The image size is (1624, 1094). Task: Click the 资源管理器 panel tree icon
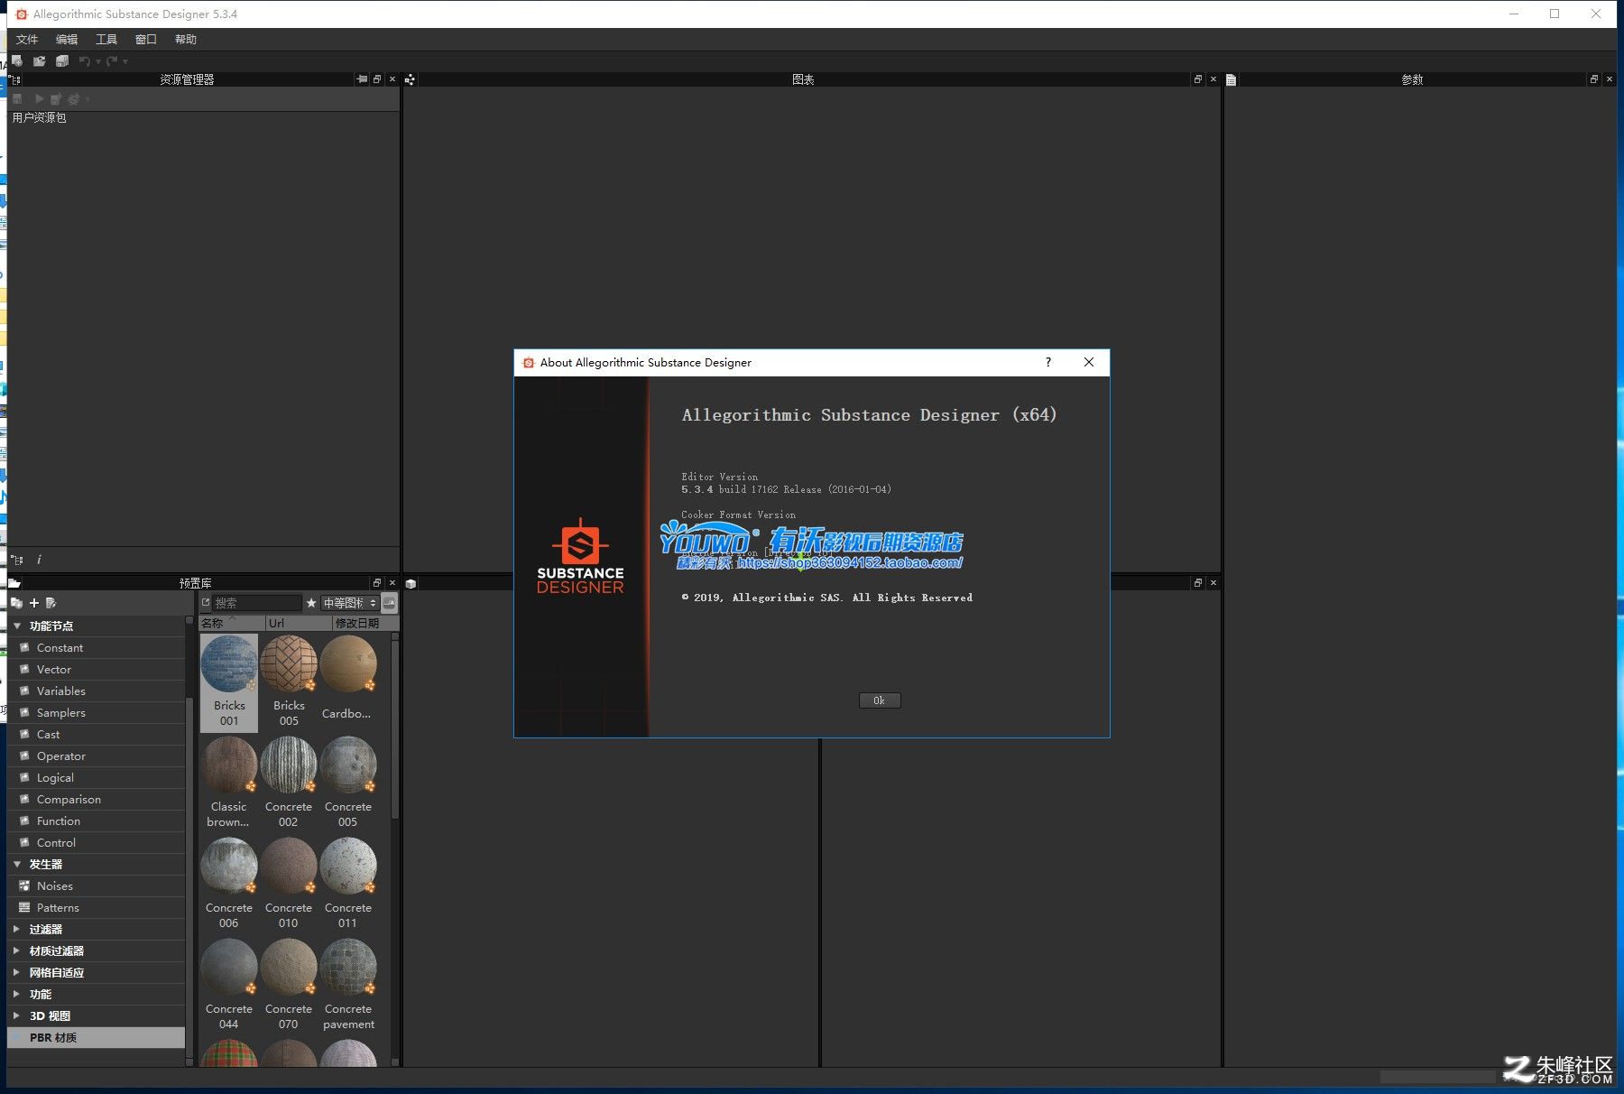(x=16, y=79)
